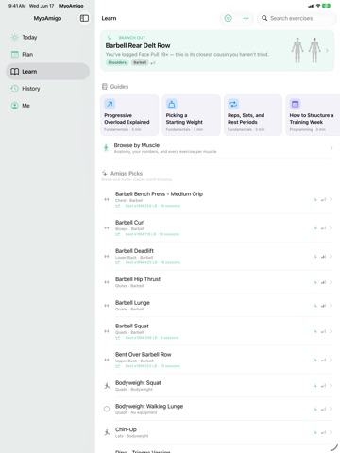Image resolution: width=340 pixels, height=453 pixels.
Task: Tap sparkle icon on the Chin-Up row
Action: (x=315, y=432)
